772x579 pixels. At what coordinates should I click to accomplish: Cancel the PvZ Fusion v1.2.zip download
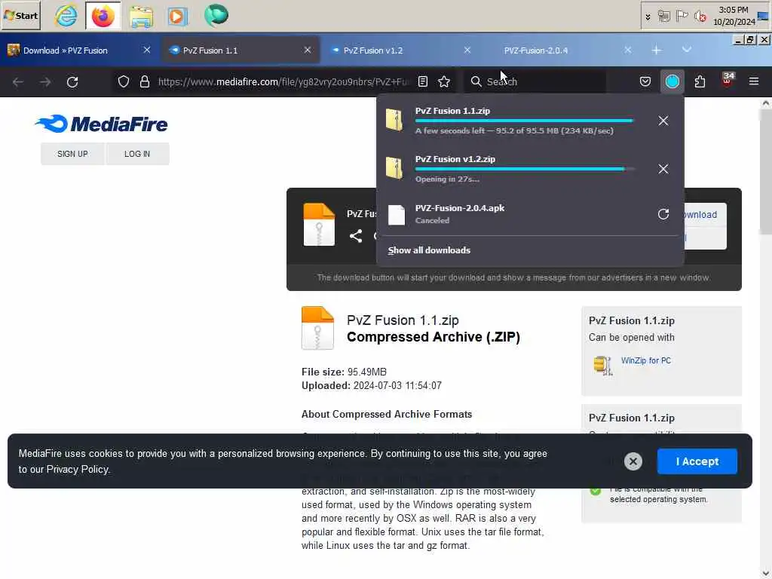[663, 169]
